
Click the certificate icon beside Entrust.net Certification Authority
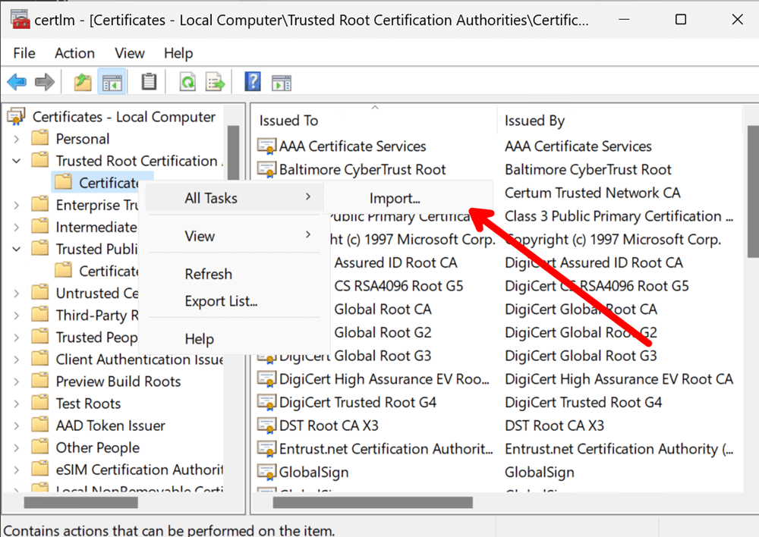(x=266, y=448)
